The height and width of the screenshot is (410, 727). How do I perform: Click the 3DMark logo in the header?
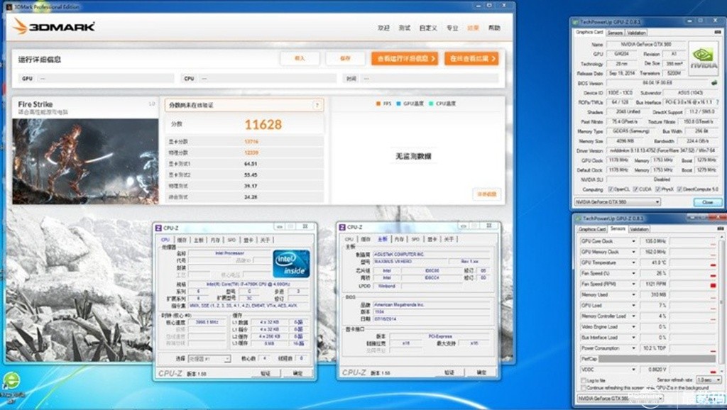(54, 27)
